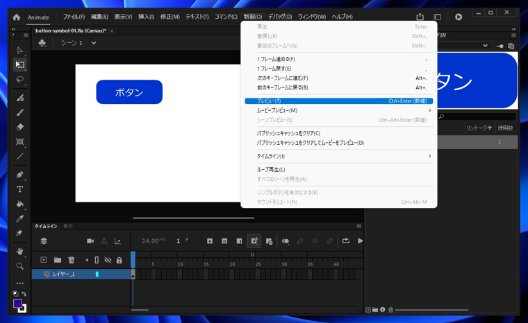Viewport: 528px width, 323px height.
Task: Click the layer parenting view icon
Action: [104, 241]
